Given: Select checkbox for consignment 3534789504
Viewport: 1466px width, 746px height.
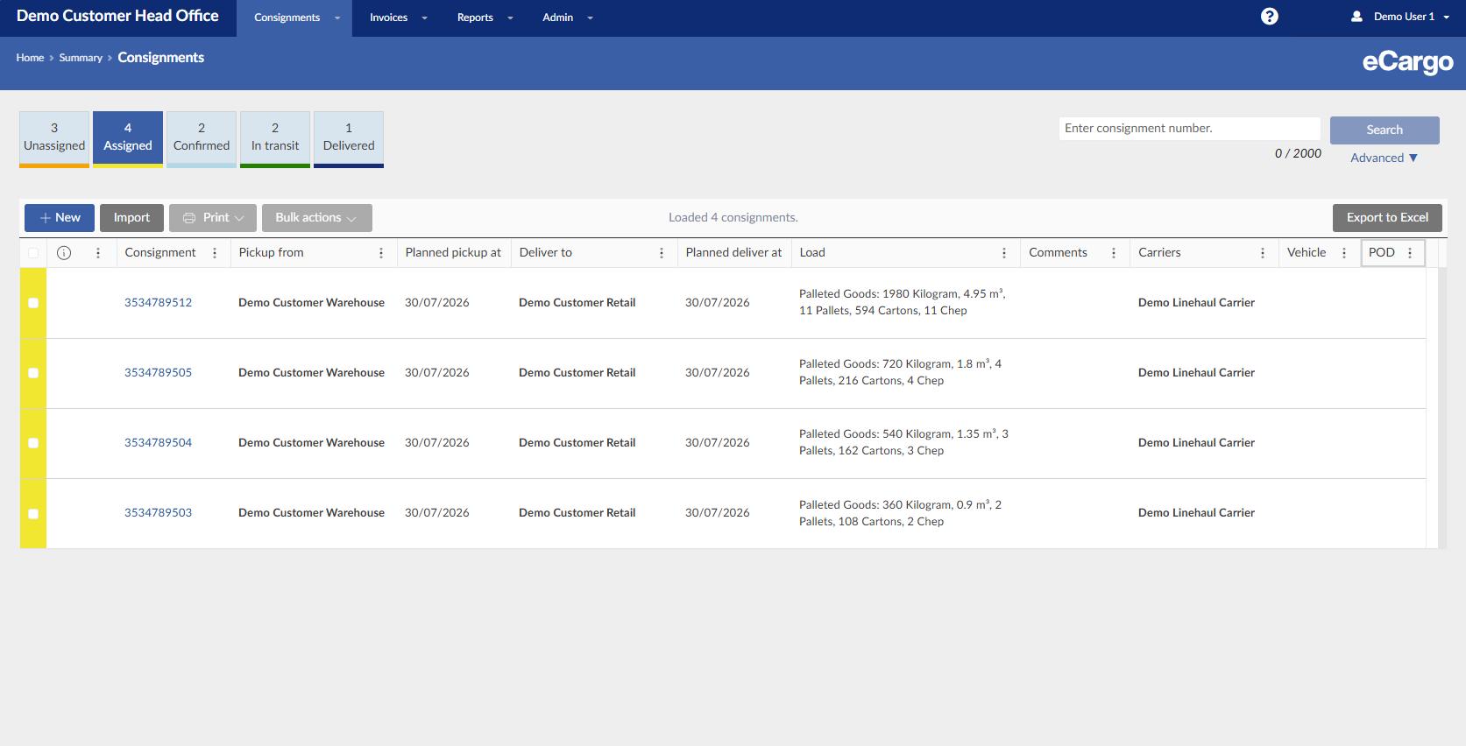Looking at the screenshot, I should (33, 443).
